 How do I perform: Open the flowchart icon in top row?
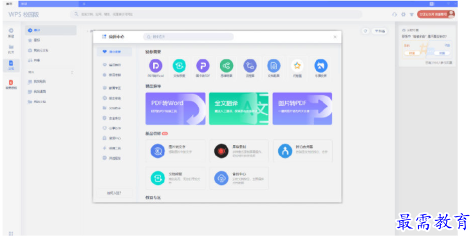[x=250, y=65]
